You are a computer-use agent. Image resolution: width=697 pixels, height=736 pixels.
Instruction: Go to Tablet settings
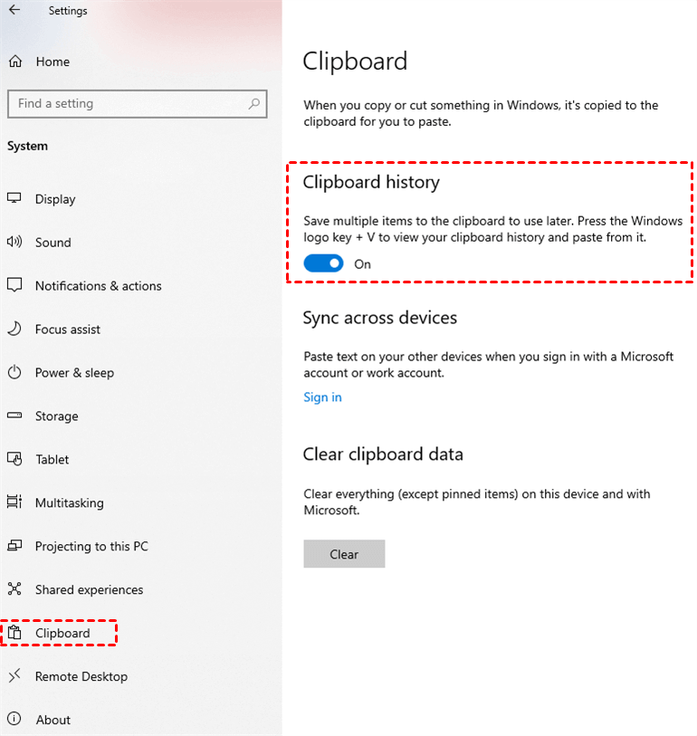pos(53,460)
